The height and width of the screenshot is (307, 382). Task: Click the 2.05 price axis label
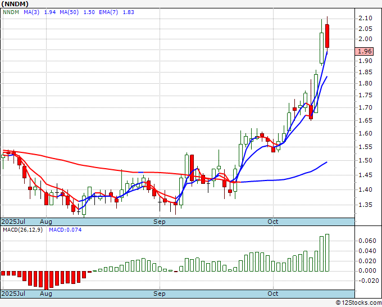point(365,29)
